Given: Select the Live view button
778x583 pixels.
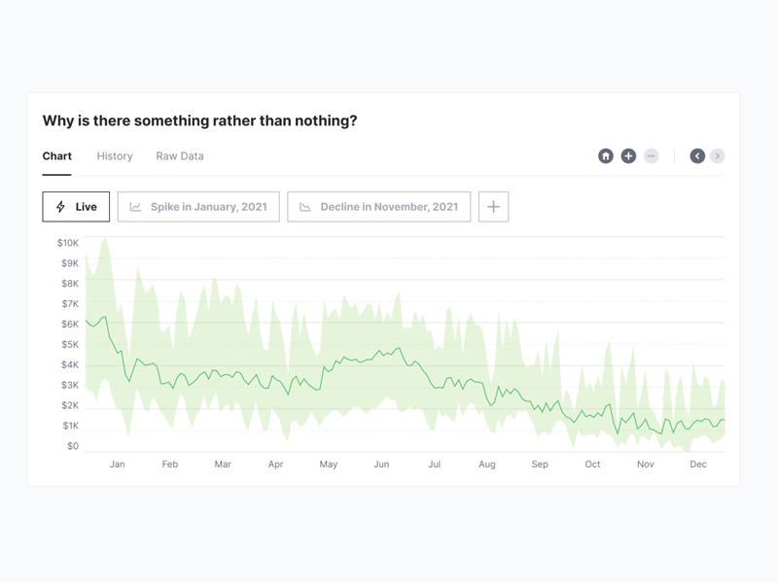Looking at the screenshot, I should coord(76,207).
